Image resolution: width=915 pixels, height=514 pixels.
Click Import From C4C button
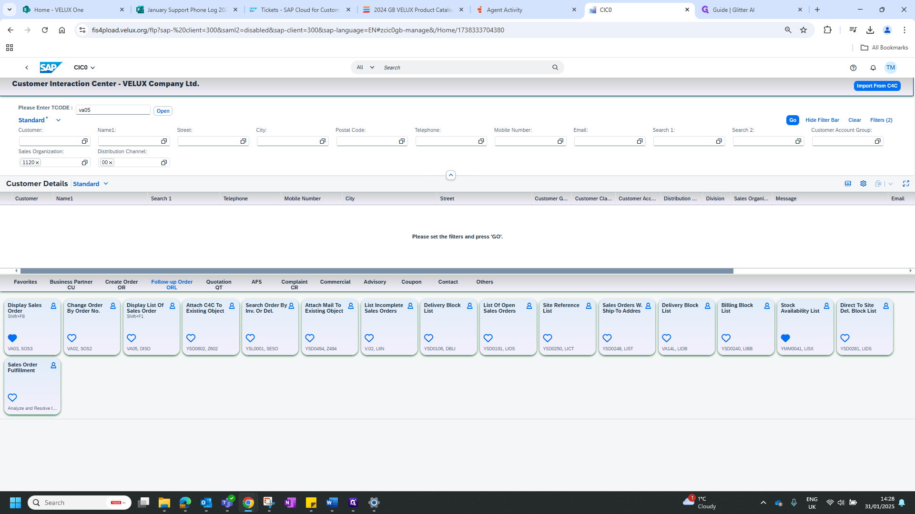pyautogui.click(x=877, y=86)
